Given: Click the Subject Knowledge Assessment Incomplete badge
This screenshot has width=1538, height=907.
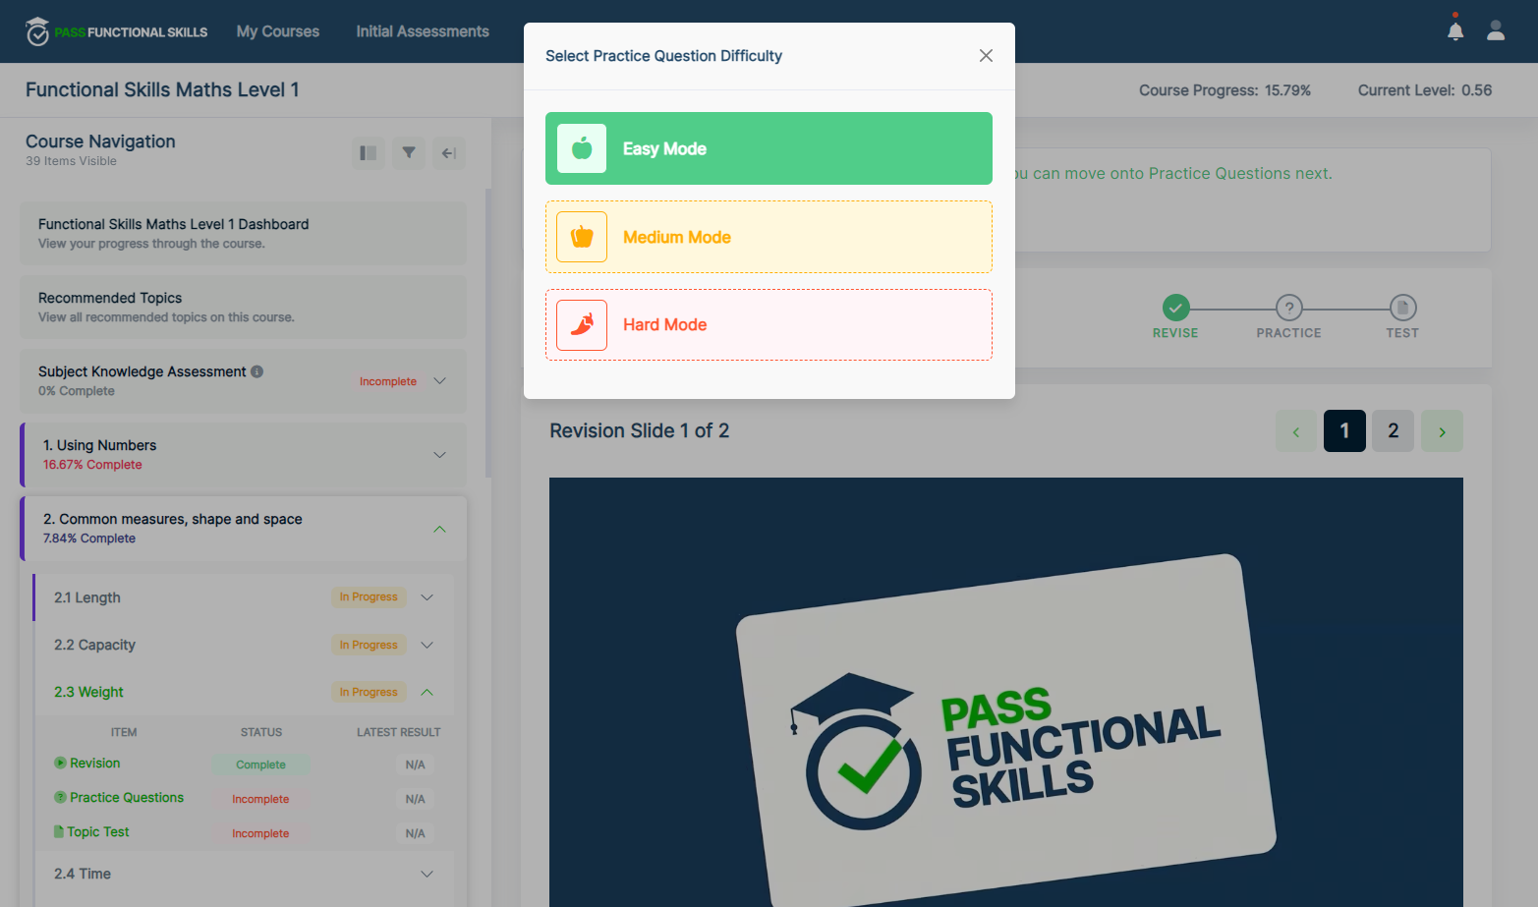Looking at the screenshot, I should (388, 381).
